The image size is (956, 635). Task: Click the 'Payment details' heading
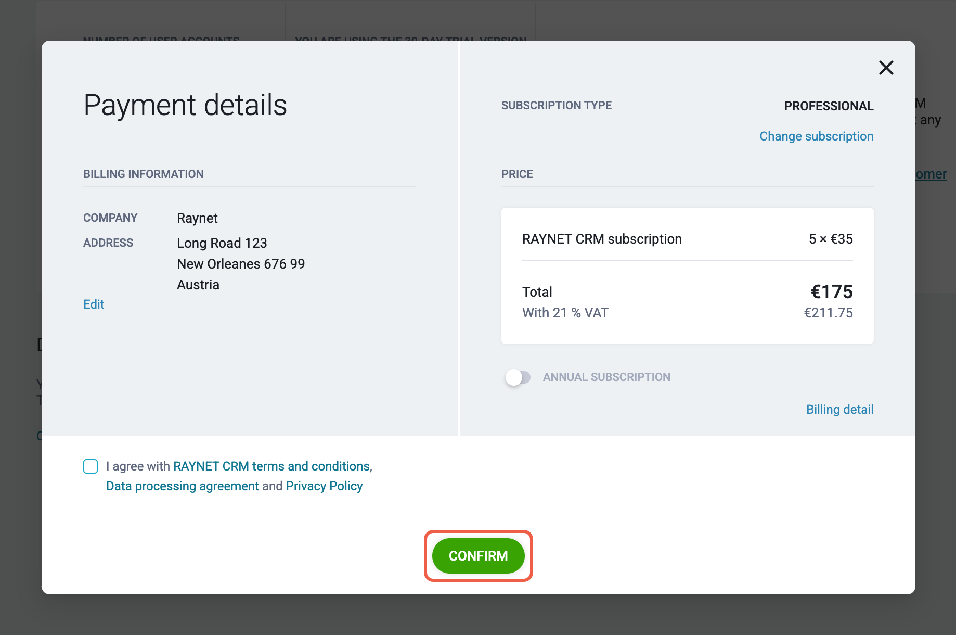tap(185, 105)
